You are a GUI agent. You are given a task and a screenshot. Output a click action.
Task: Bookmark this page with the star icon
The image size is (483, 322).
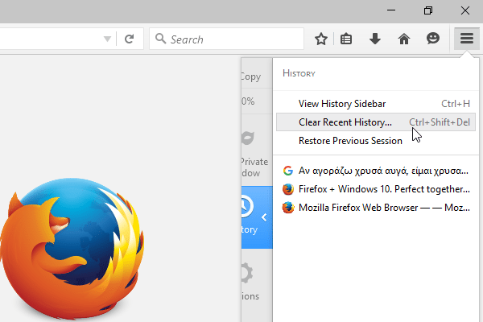(x=321, y=39)
